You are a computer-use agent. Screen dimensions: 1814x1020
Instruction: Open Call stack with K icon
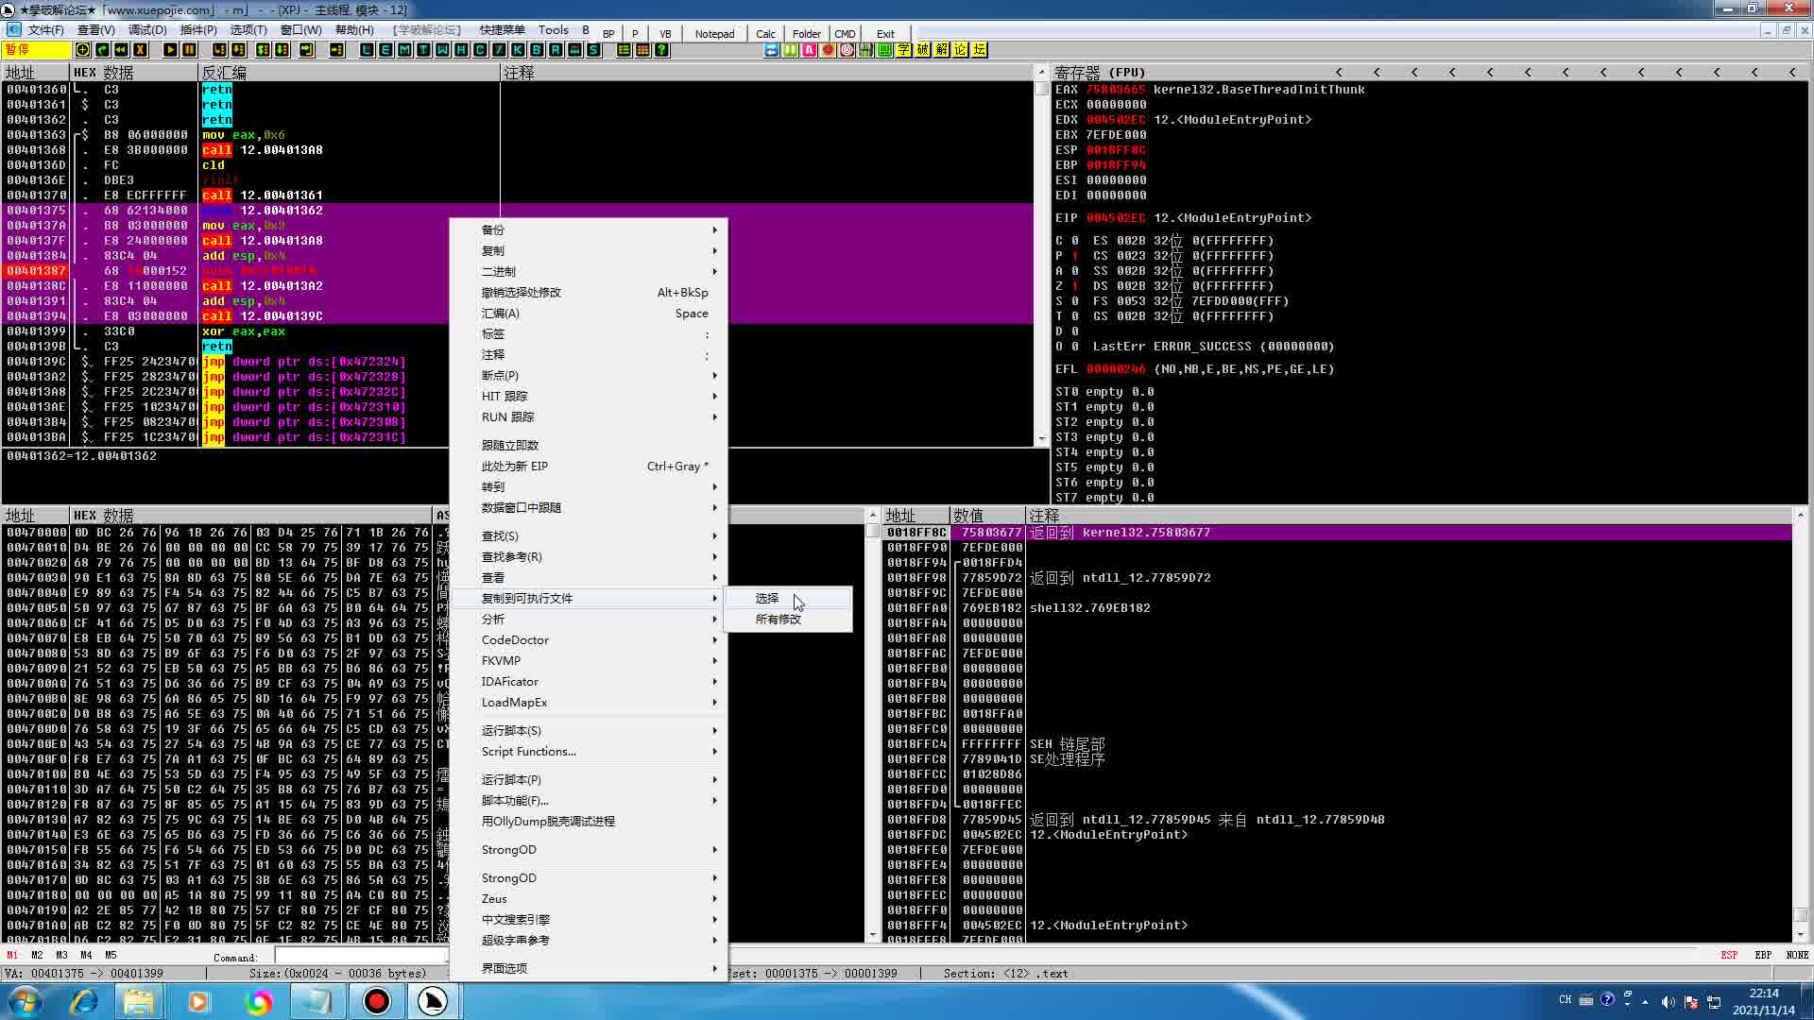click(518, 50)
